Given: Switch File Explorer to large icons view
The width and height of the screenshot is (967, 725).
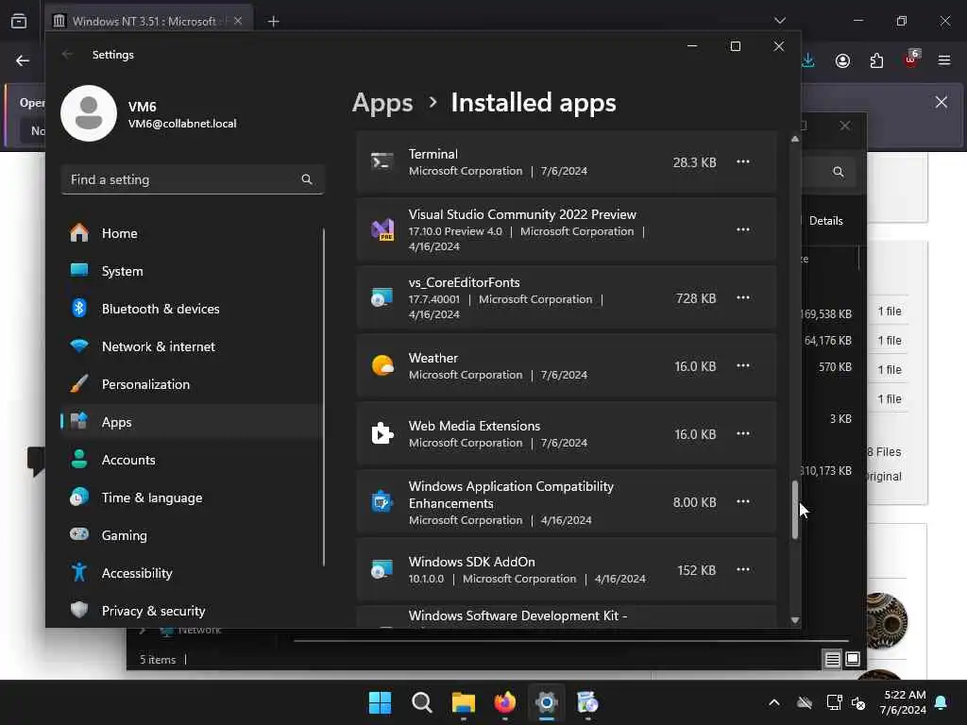Looking at the screenshot, I should point(853,660).
